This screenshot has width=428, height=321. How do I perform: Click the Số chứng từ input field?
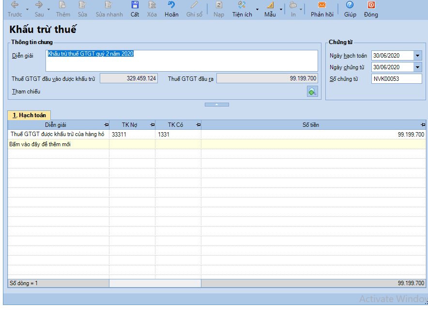[x=397, y=79]
